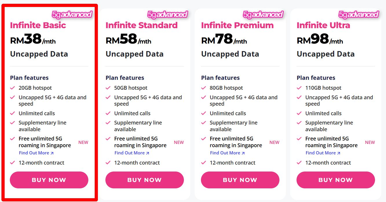
Task: Click 5G Advanced badge on Infinite Premium
Action: click(263, 15)
